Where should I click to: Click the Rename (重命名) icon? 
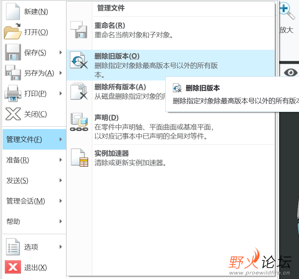click(79, 30)
